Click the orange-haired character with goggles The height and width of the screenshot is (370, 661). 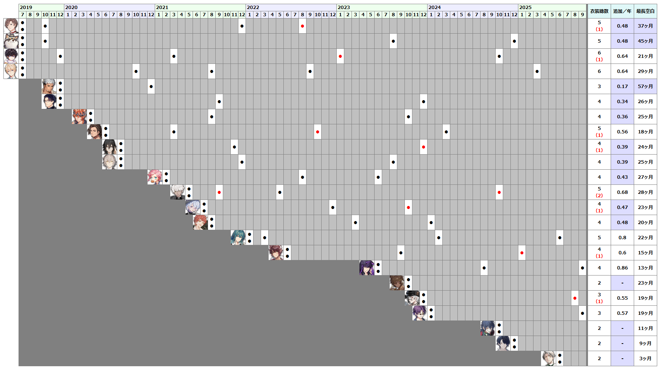coord(79,116)
